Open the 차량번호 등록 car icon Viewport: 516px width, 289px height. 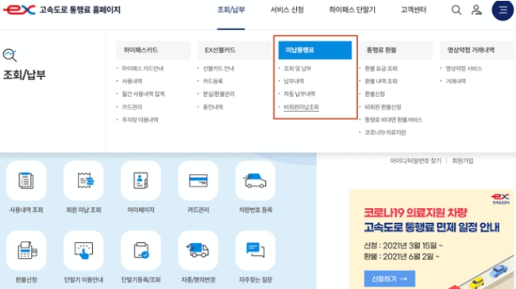(256, 181)
